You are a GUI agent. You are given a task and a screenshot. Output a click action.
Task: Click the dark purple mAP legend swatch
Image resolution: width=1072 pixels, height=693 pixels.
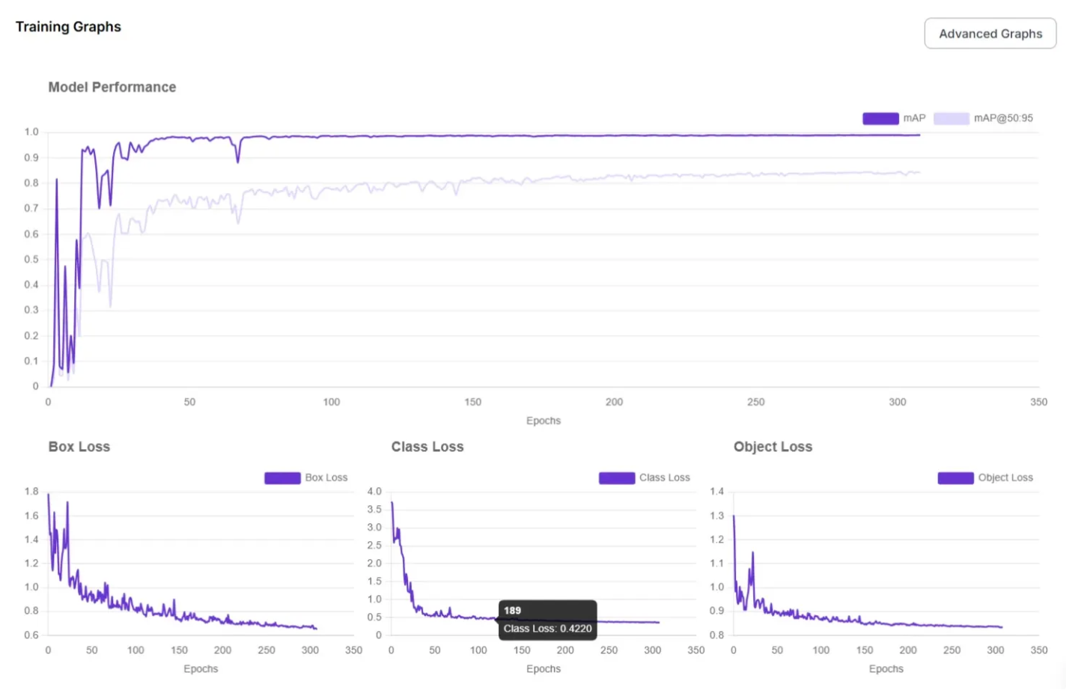(880, 118)
